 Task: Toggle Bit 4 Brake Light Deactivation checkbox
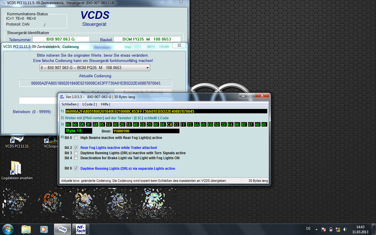coord(76,158)
